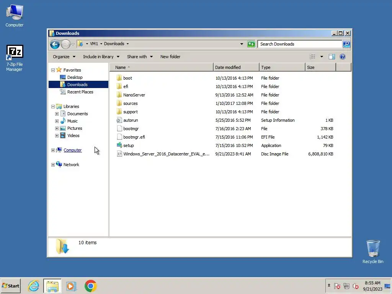Click VM1 in the address breadcrumb
The image size is (392, 294).
coord(94,44)
